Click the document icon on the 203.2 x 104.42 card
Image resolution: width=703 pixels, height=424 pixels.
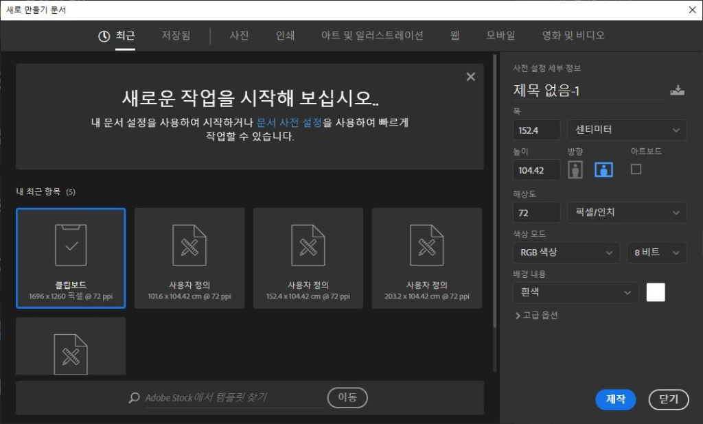coord(427,245)
